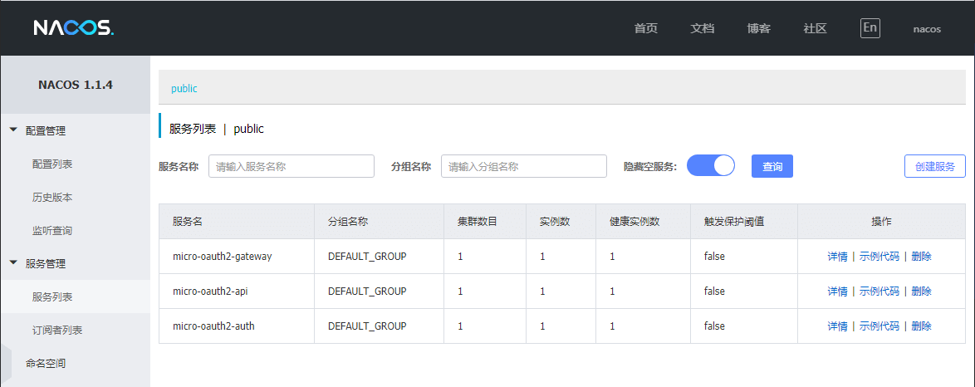Viewport: 975px width, 387px height.
Task: Click the NACOS logo
Action: pos(73,28)
